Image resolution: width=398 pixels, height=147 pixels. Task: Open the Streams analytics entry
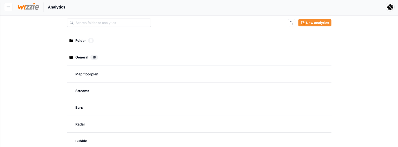[x=82, y=91]
